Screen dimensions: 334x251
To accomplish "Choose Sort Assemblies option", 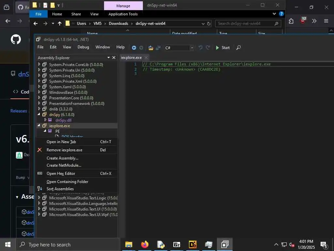I will (77, 189).
